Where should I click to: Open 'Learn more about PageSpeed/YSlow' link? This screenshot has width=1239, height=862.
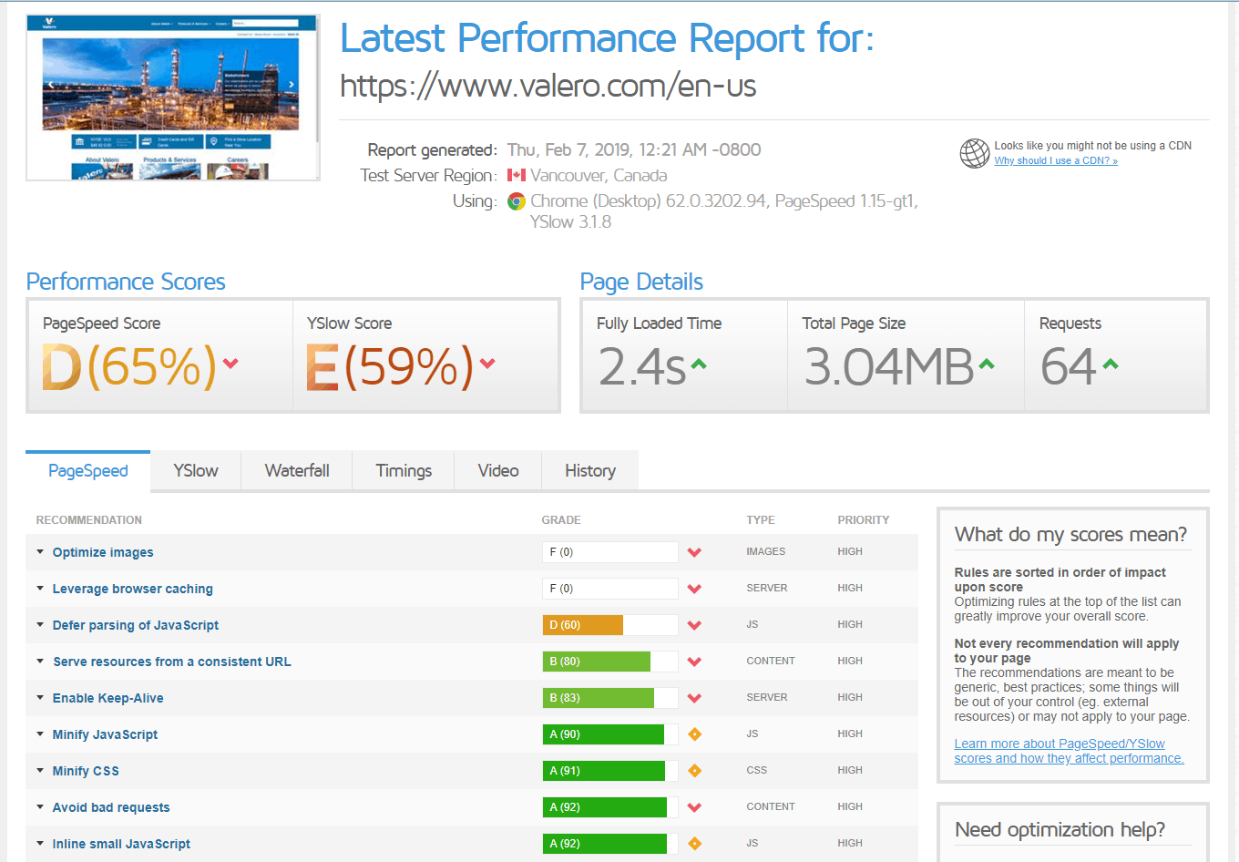(x=1069, y=751)
